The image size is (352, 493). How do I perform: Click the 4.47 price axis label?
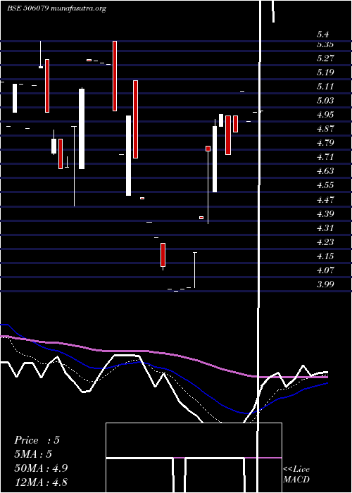325,199
